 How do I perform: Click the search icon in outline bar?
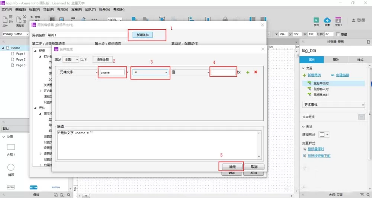coord(368,195)
